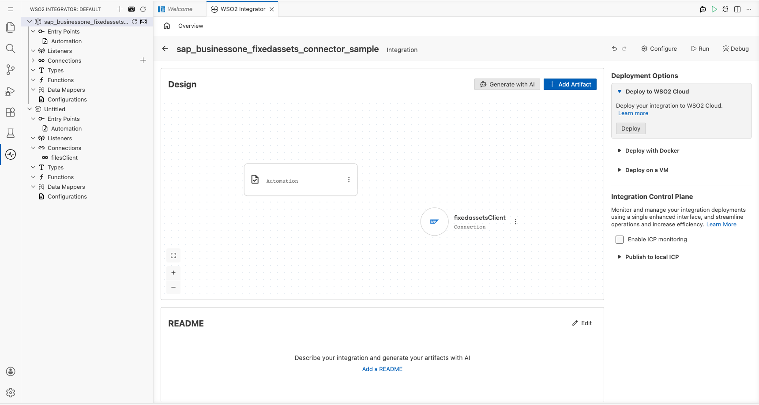This screenshot has height=405, width=759.
Task: Open the Source Control view
Action: [x=11, y=70]
